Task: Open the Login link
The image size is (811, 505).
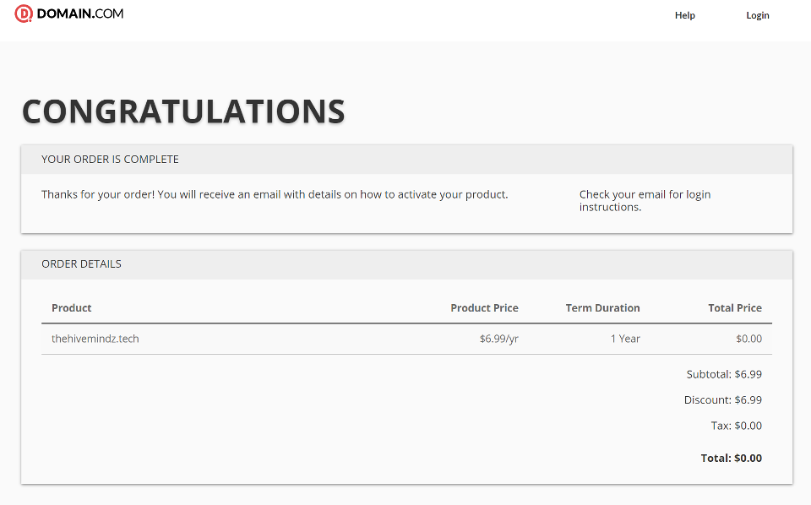Action: click(758, 15)
